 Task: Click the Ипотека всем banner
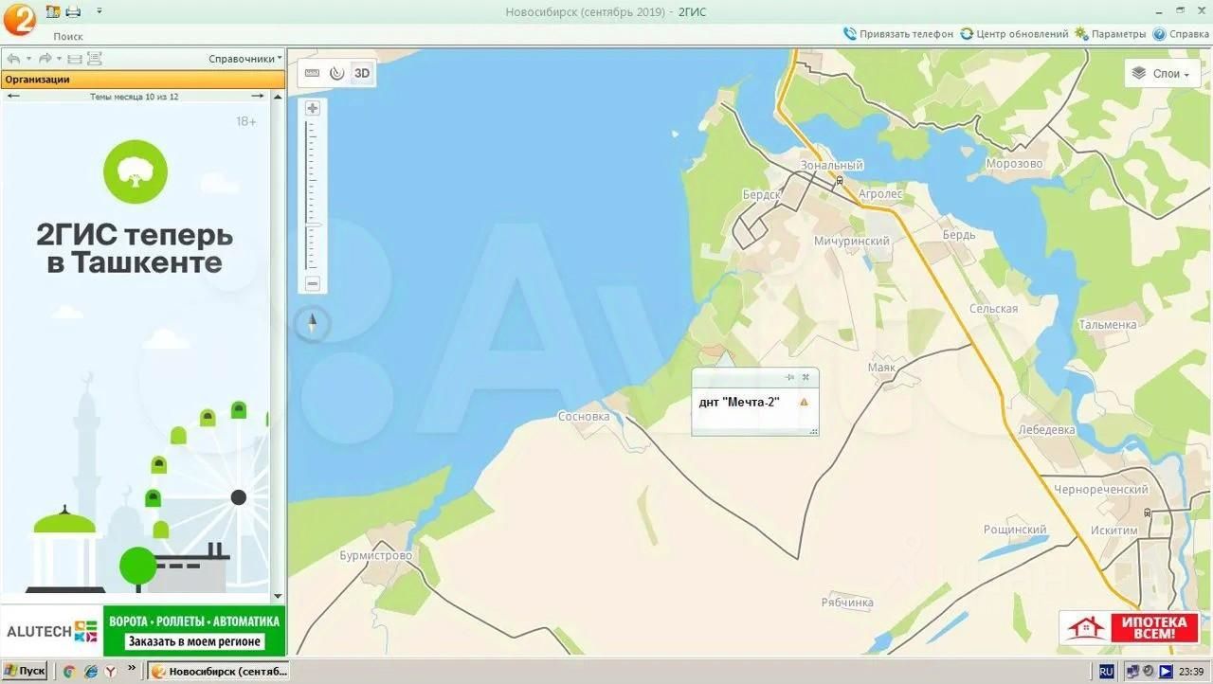[1129, 627]
